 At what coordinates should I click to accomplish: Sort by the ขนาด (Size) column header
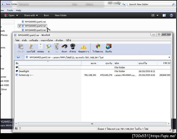tap(89, 63)
